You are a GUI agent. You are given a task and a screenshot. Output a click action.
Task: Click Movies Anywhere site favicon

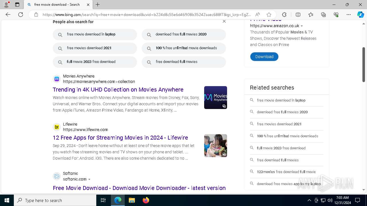(x=57, y=79)
